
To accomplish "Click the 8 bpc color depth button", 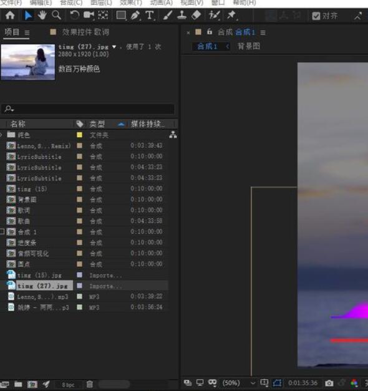I will (68, 385).
